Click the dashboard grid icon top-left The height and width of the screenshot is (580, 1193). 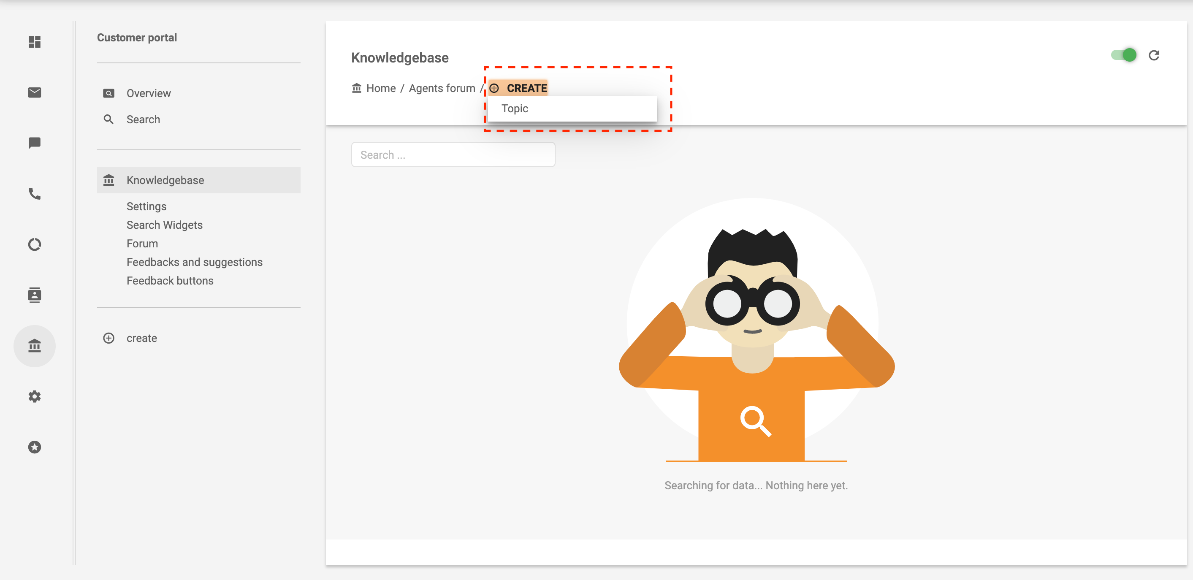click(34, 42)
